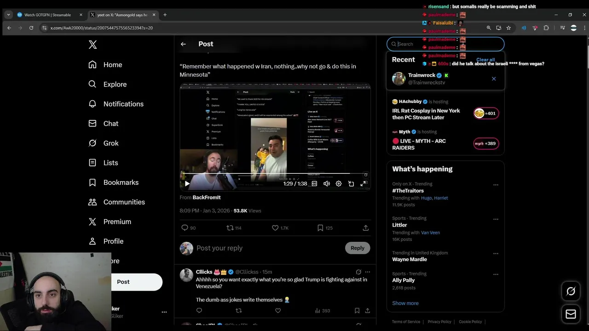Viewport: 589px width, 331px height.
Task: Open Terms of Service link
Action: (406, 322)
